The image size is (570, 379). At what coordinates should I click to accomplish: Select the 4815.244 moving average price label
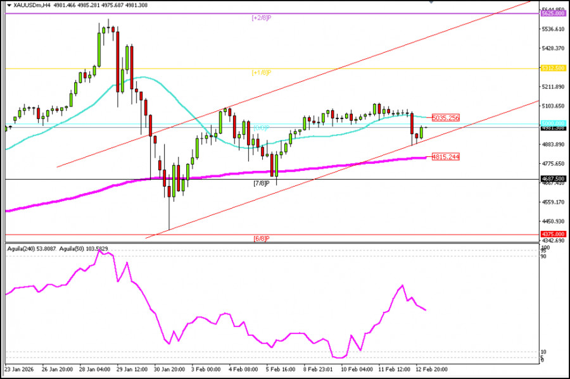pyautogui.click(x=446, y=157)
